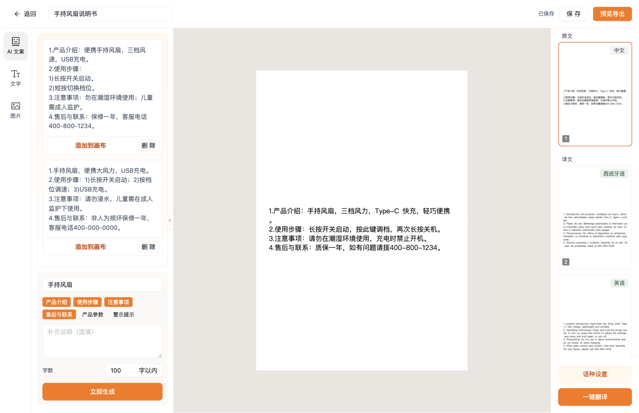Click the 返回 back arrow

click(x=25, y=14)
